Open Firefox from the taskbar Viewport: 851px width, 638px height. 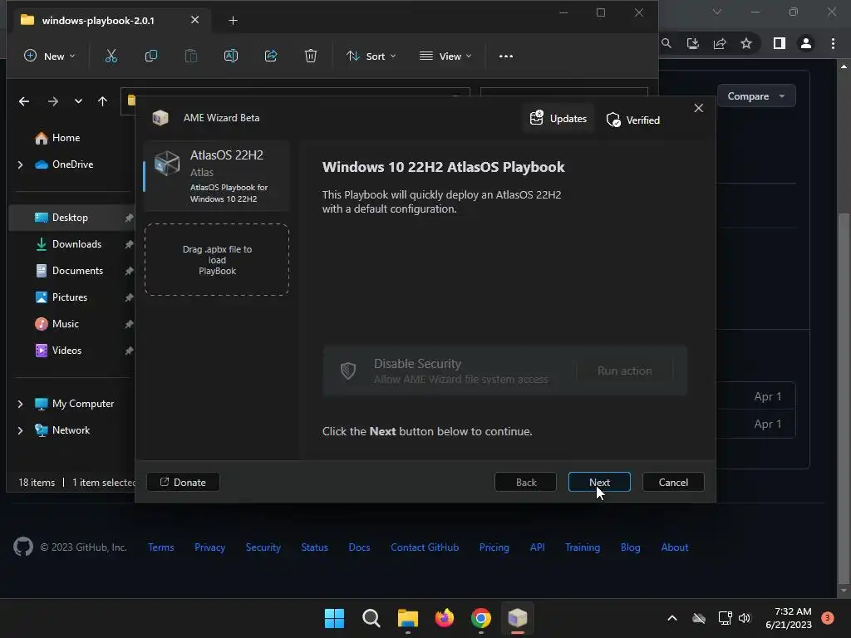pos(445,618)
